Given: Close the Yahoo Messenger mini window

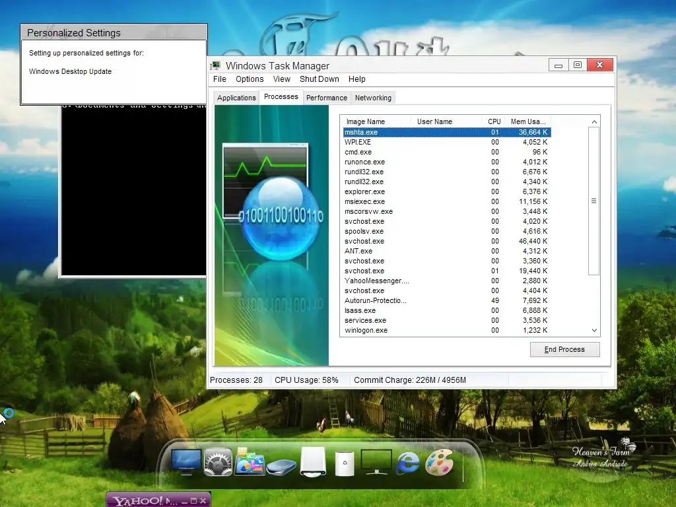Looking at the screenshot, I should [x=203, y=501].
